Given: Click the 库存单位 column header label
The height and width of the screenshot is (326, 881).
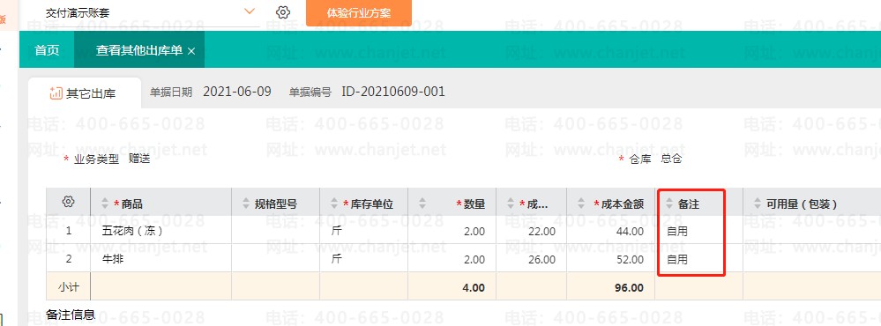Looking at the screenshot, I should (372, 204).
